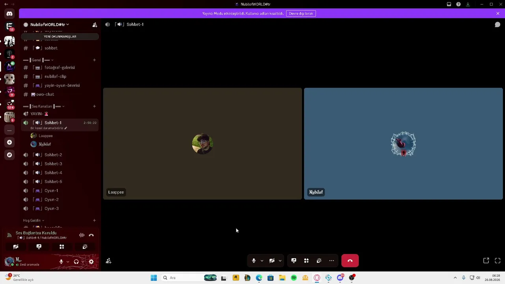Open Discord inbox from title bar
The width and height of the screenshot is (505, 284).
[449, 4]
